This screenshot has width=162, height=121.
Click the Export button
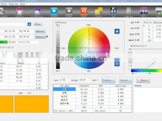click(x=143, y=80)
